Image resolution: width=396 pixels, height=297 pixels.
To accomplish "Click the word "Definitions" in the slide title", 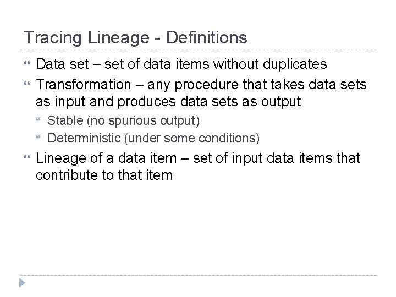I will (207, 38).
